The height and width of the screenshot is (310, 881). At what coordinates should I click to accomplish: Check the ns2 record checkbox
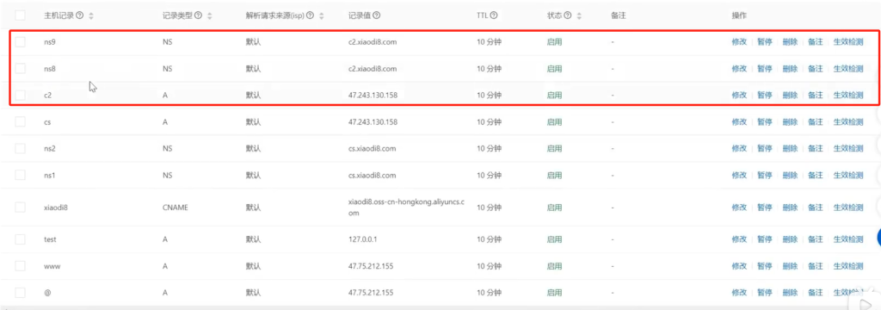[21, 148]
